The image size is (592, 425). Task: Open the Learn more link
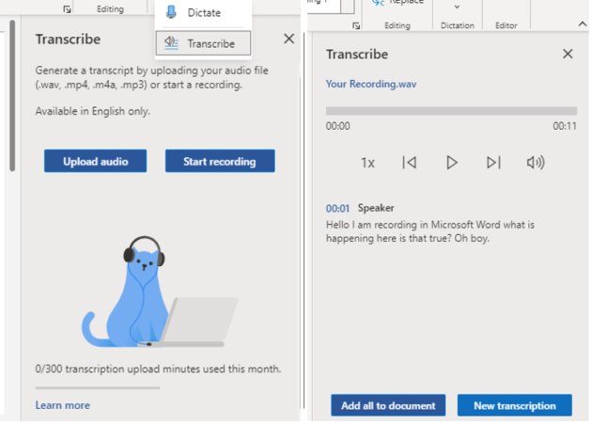pos(63,405)
